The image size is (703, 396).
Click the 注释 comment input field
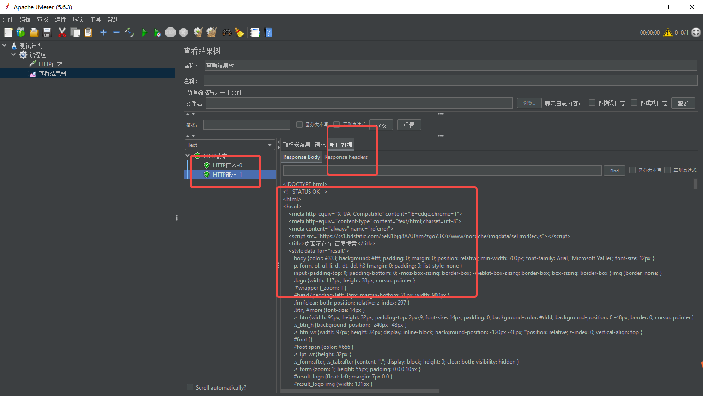pyautogui.click(x=450, y=80)
